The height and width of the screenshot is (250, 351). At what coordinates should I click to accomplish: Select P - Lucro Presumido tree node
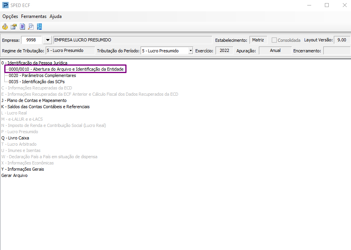(x=20, y=132)
